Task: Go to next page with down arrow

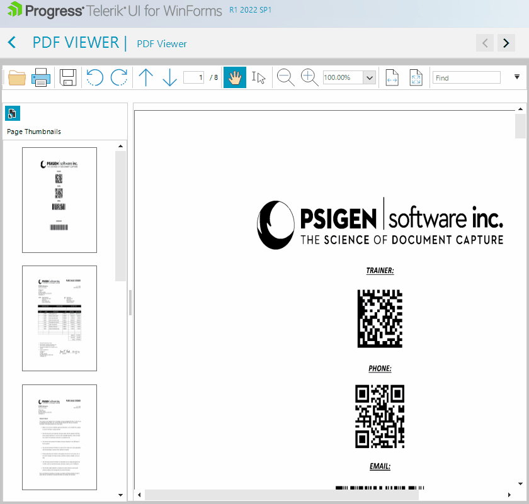Action: coord(169,77)
